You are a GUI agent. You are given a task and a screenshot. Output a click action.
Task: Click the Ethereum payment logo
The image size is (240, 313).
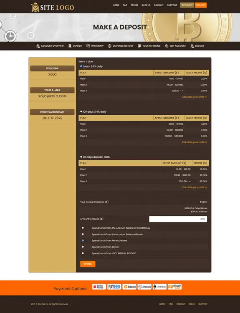click(159, 287)
